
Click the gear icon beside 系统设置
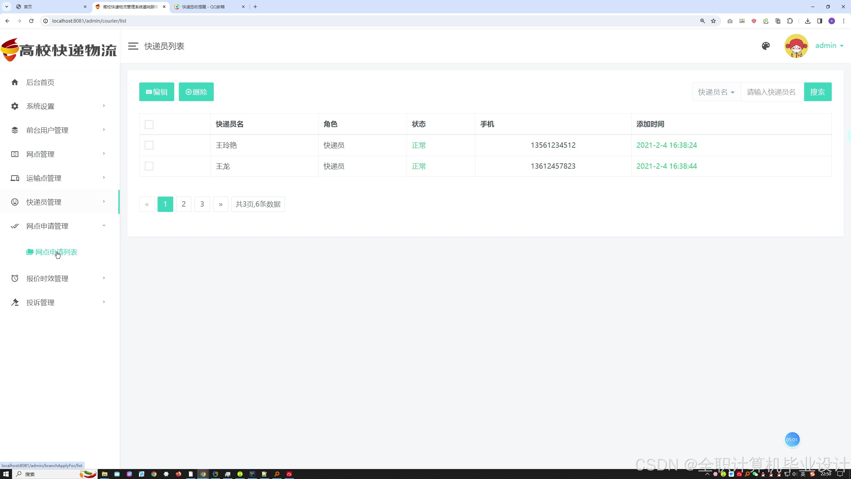point(15,106)
